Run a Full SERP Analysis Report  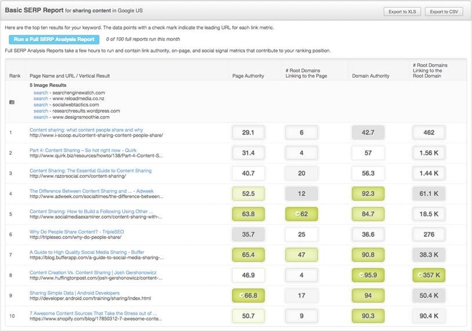coord(54,39)
